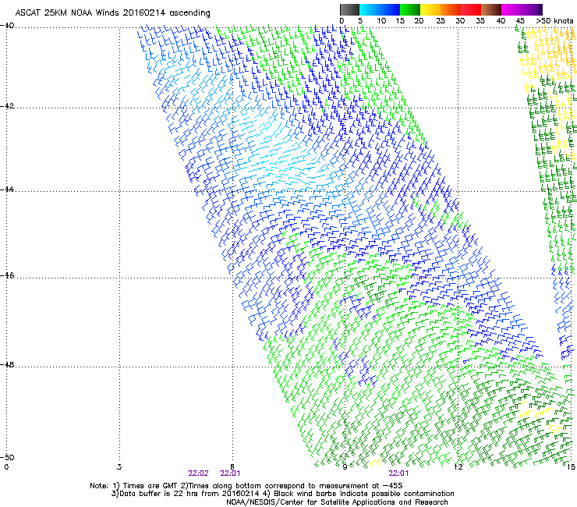Click the brown 35–40 knots legend segment
577x507 pixels.
[x=491, y=9]
